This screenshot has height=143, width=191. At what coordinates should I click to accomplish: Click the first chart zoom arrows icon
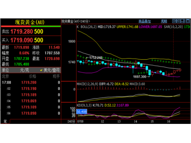tap(174, 21)
